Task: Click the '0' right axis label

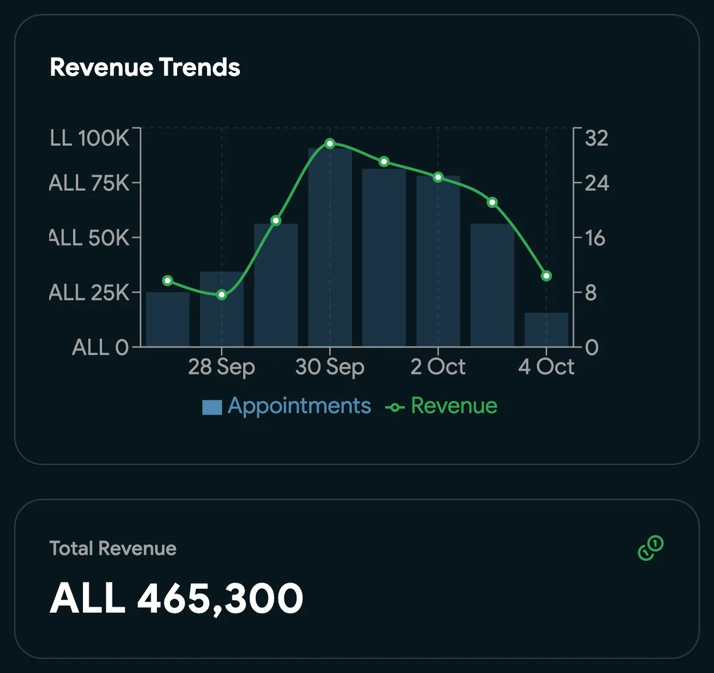Action: tap(591, 348)
